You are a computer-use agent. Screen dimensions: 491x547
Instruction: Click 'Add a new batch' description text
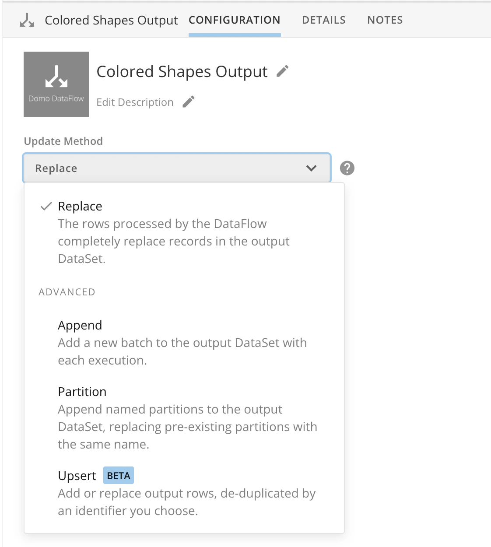182,351
